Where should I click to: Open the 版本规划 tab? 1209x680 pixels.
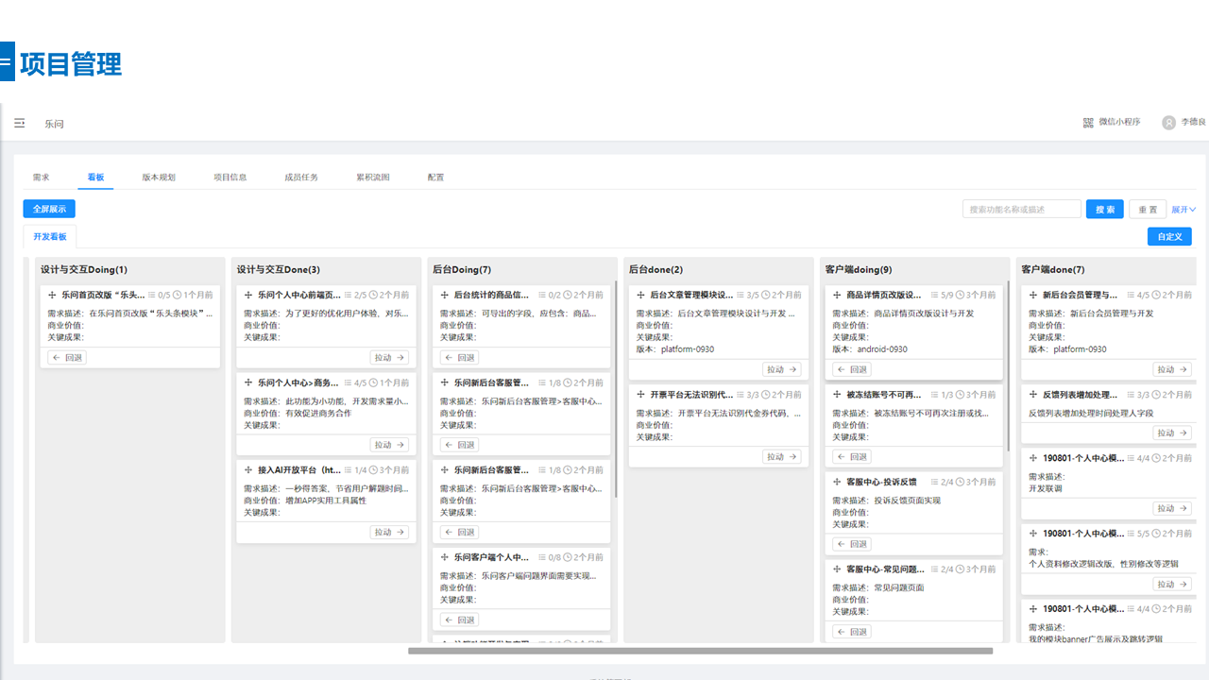click(159, 178)
